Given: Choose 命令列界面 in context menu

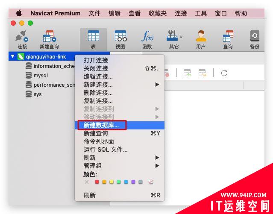Looking at the screenshot, I should [120, 141].
